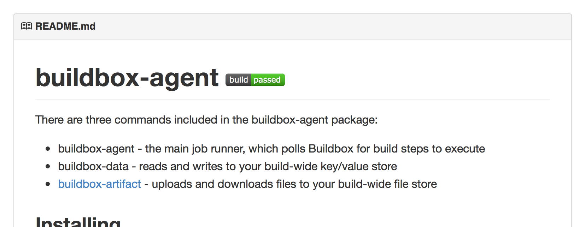Click the divider line under the title
Viewport: 585px width, 227px height.
(x=293, y=99)
